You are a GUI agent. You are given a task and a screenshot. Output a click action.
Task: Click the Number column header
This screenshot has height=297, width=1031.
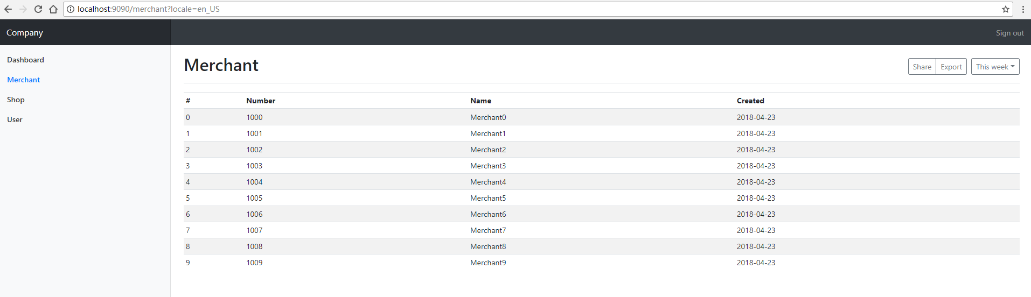tap(261, 101)
